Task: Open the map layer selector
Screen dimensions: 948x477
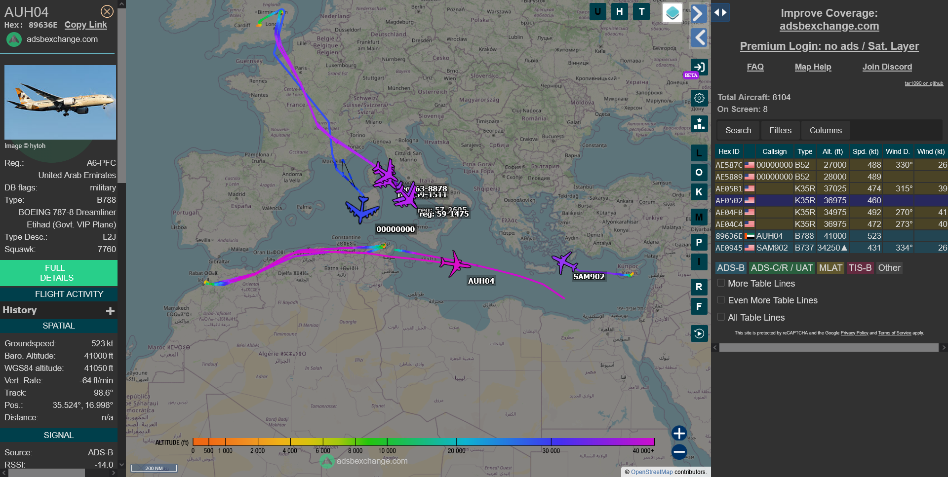Action: pyautogui.click(x=672, y=13)
